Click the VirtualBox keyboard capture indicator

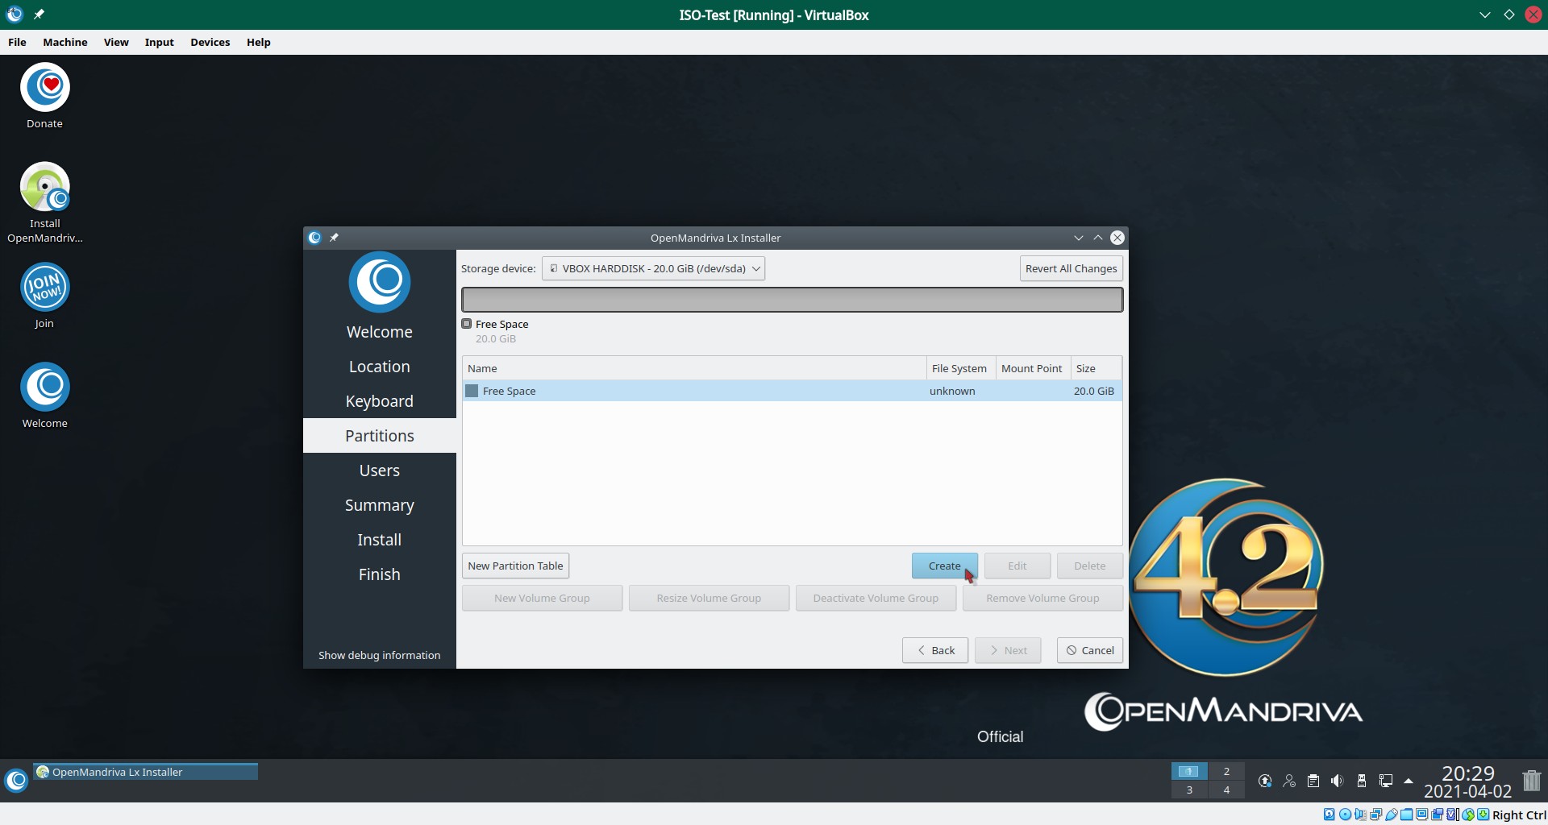(x=1483, y=815)
